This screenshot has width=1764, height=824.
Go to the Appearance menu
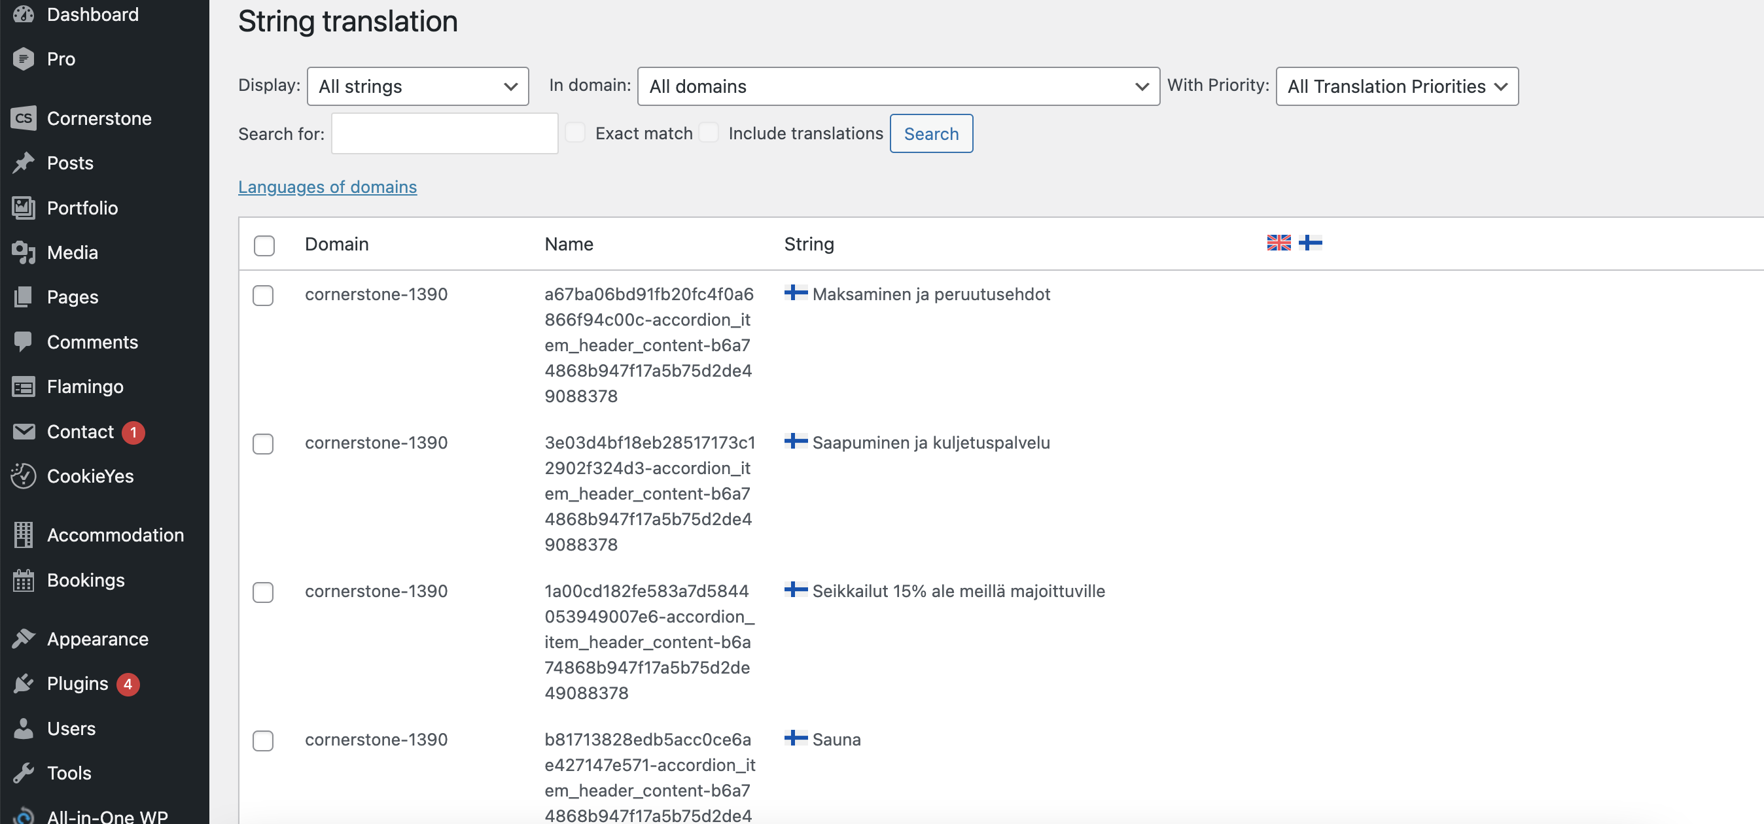(x=97, y=638)
